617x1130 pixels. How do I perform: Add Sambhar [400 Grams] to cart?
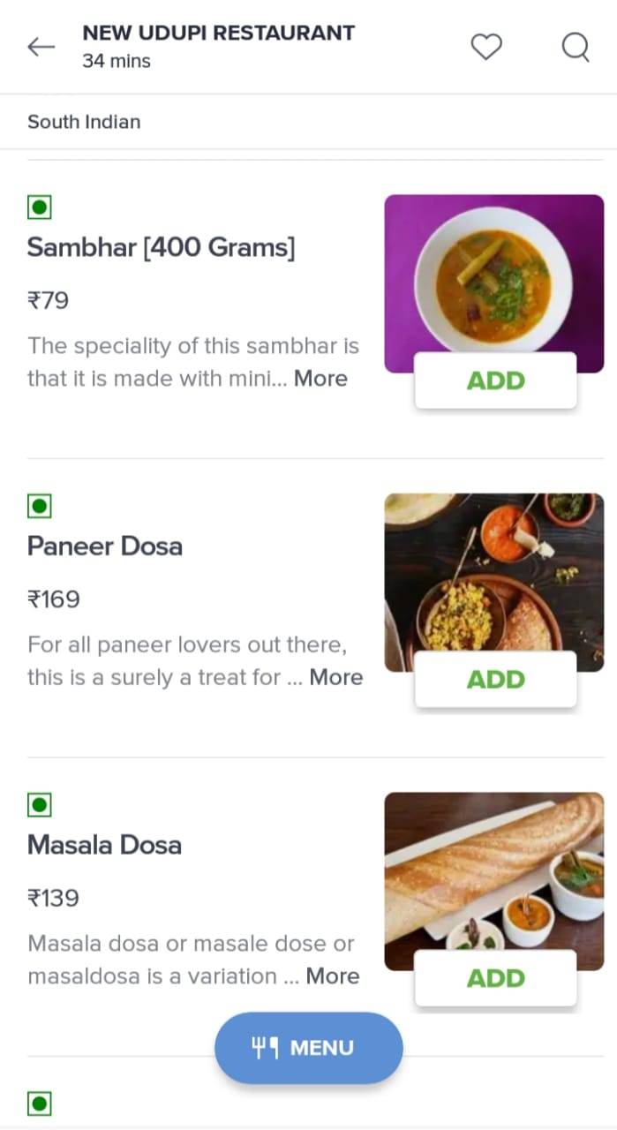[x=495, y=380]
